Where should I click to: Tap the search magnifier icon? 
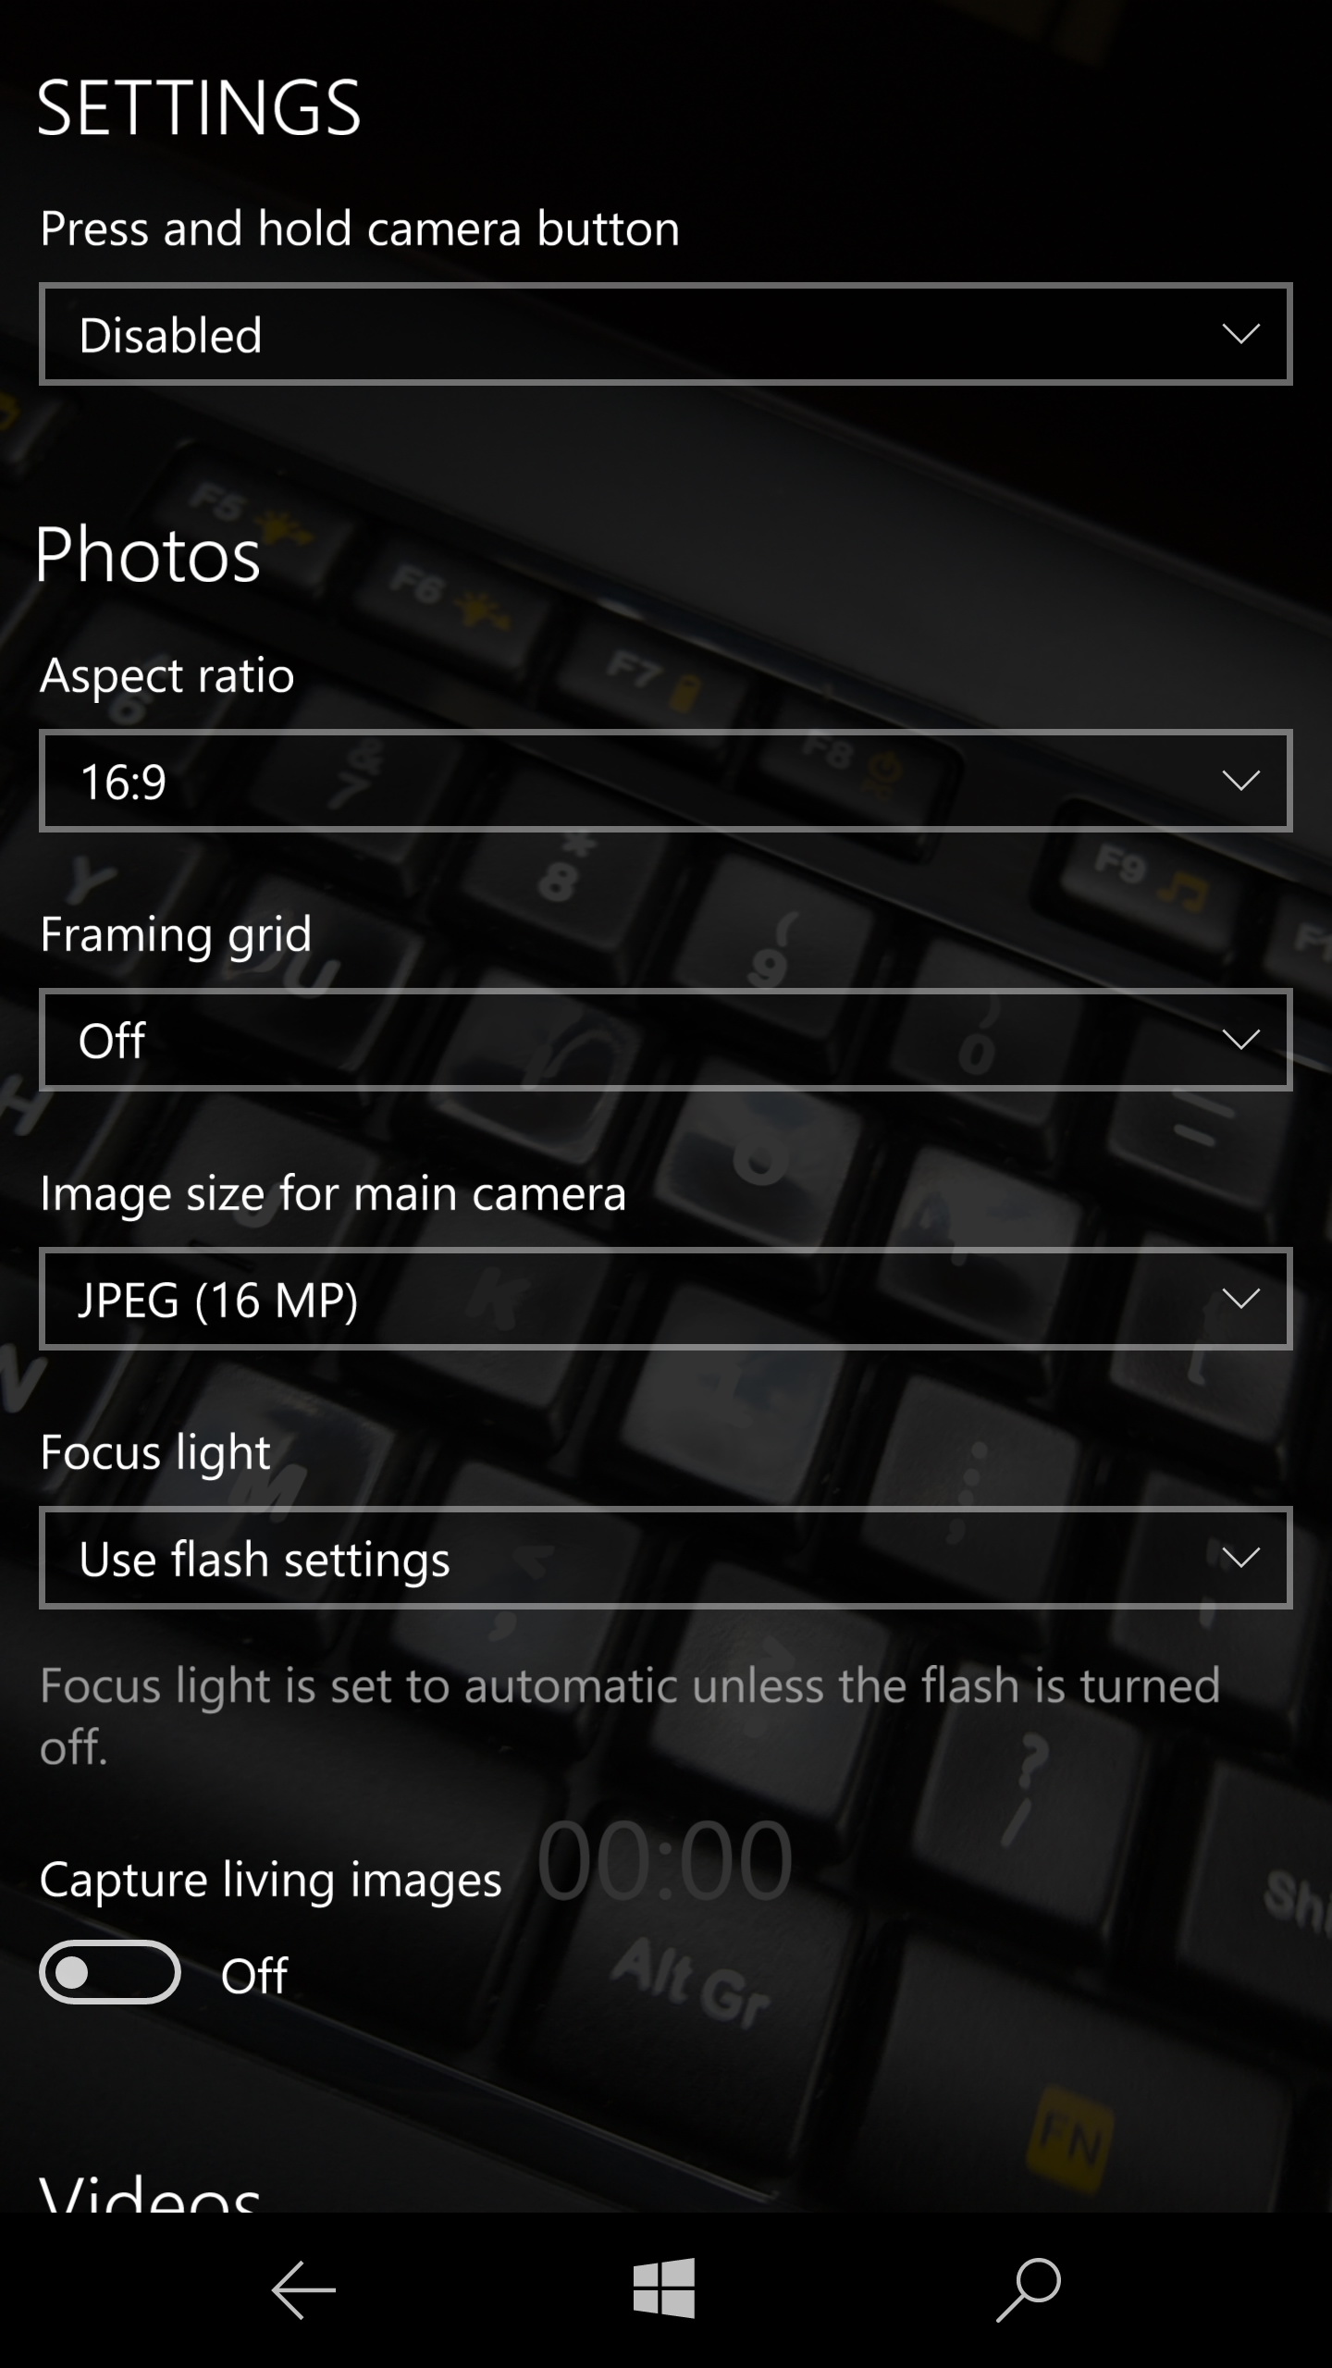tap(1028, 2289)
